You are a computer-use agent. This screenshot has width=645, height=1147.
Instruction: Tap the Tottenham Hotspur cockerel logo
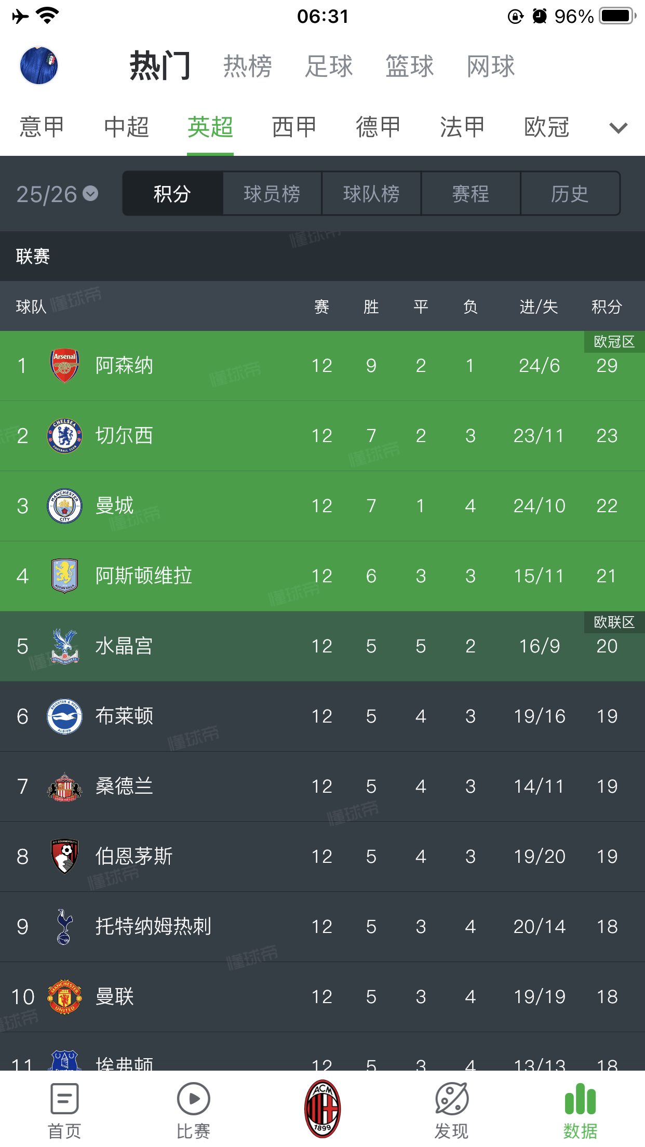64,927
